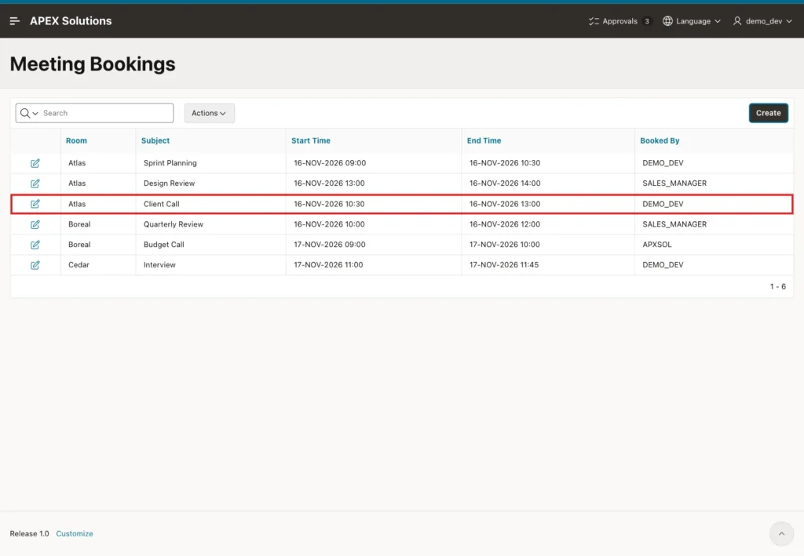Click the globe icon beside Language

coord(667,21)
